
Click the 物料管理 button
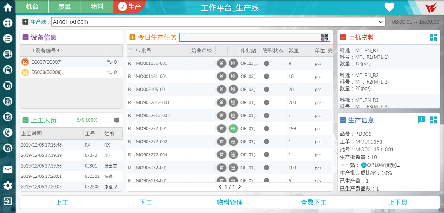tap(230, 202)
